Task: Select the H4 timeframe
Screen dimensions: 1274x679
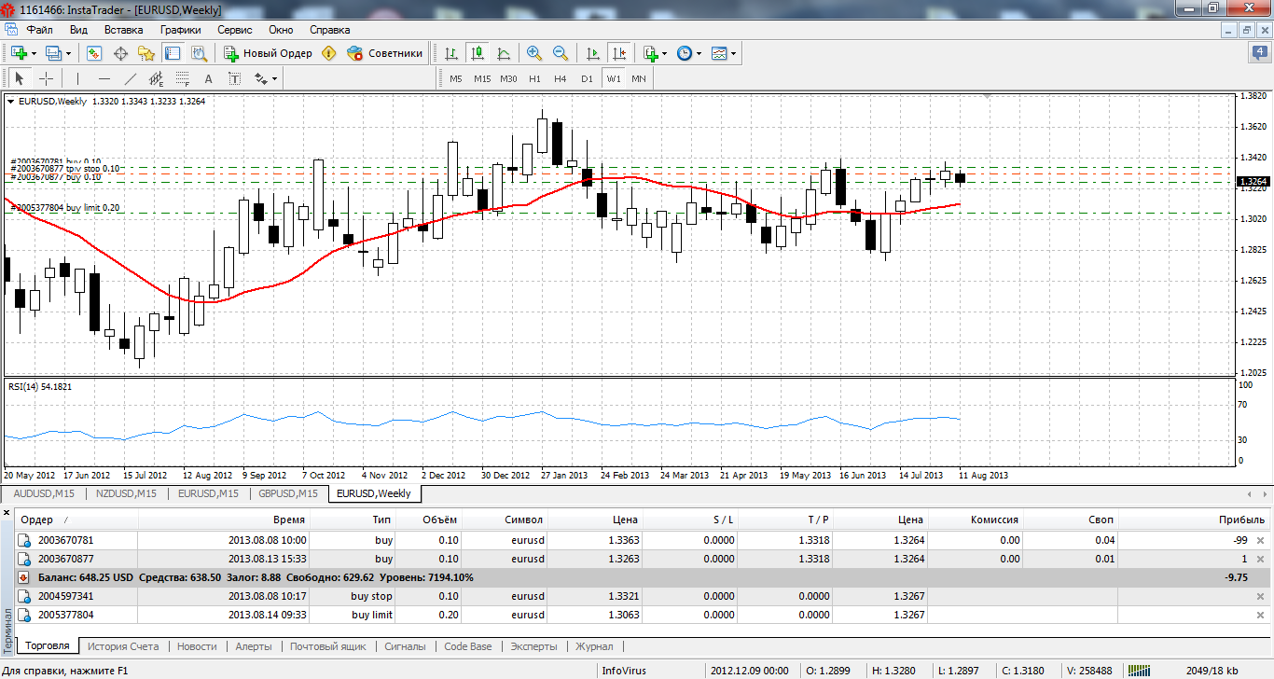Action: 560,78
